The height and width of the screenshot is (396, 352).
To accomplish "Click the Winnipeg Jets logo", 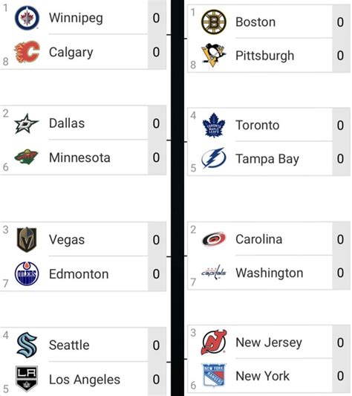I will [x=27, y=18].
